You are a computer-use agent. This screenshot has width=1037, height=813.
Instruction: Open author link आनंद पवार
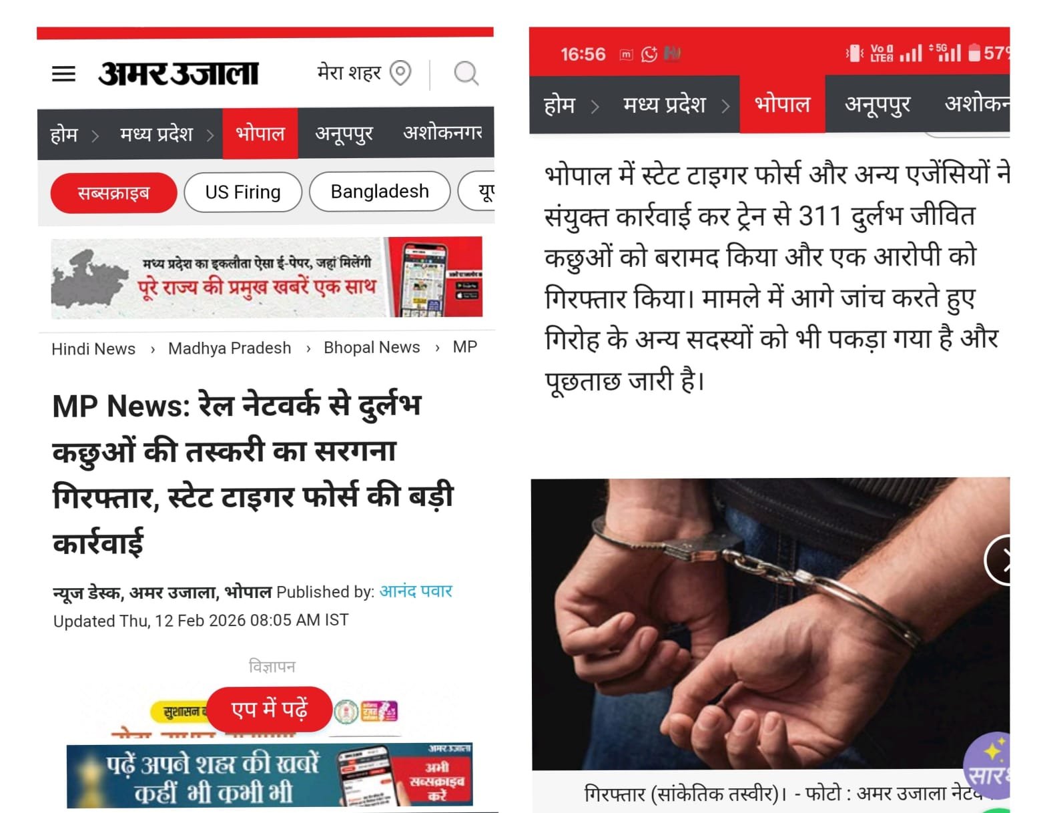coord(416,591)
